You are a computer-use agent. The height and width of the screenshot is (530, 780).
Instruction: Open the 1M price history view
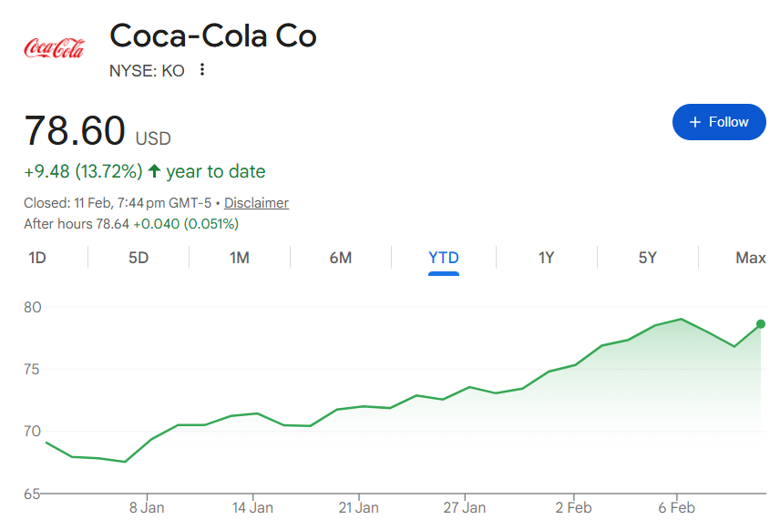tap(240, 258)
